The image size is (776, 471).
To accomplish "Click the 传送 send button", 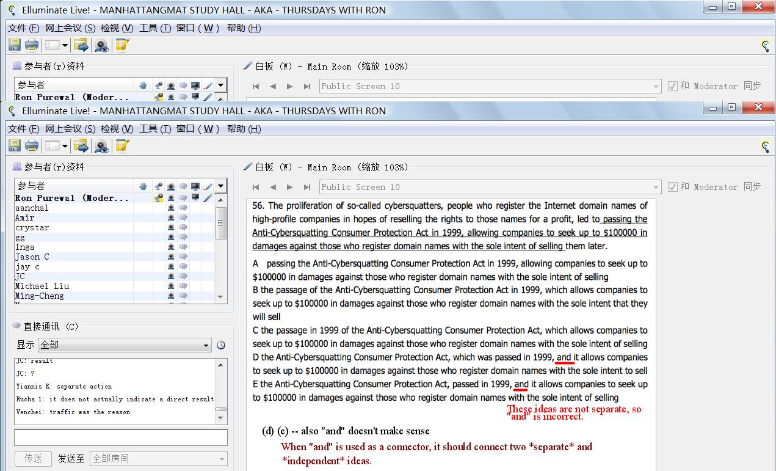I will tap(34, 458).
